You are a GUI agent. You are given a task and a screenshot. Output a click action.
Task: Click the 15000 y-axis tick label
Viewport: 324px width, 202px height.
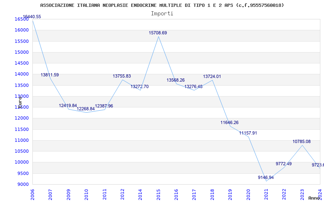click(21, 52)
